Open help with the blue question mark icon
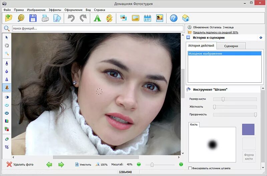The height and width of the screenshot is (176, 267). pos(174,18)
